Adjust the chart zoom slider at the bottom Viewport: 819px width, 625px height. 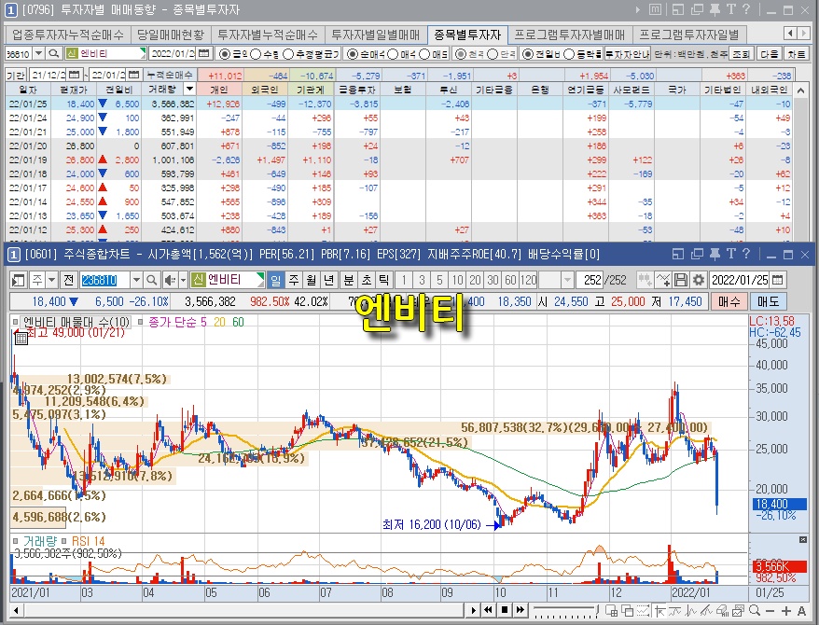tap(564, 610)
